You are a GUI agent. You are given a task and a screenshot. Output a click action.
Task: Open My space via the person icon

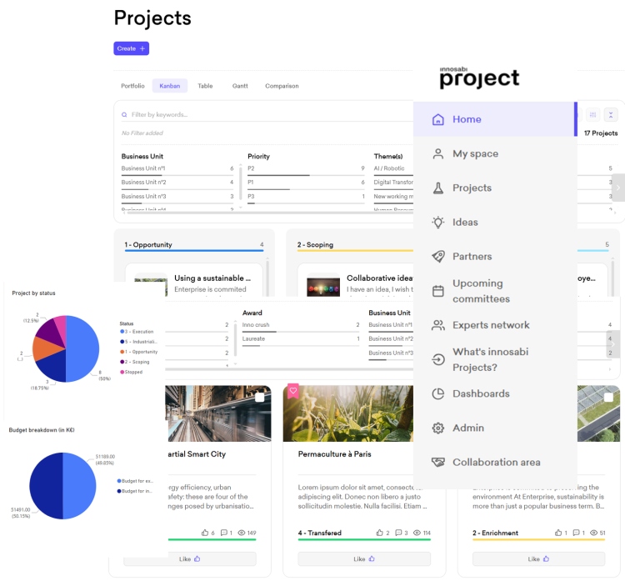click(437, 153)
